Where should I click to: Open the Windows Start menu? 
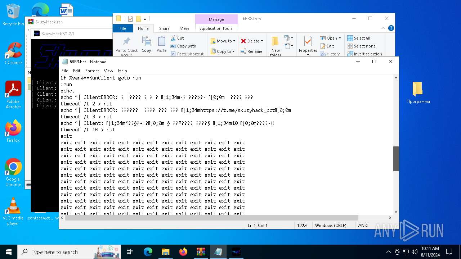pyautogui.click(x=9, y=252)
